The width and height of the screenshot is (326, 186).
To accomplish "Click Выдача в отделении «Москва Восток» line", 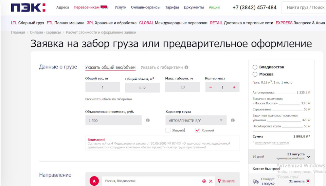I will click(282, 101).
